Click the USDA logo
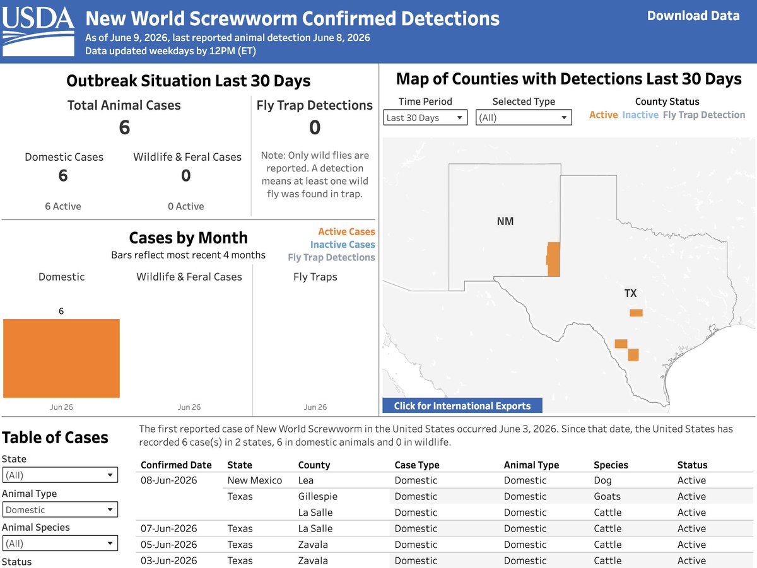Viewport: 757px width, 568px height. tap(38, 30)
